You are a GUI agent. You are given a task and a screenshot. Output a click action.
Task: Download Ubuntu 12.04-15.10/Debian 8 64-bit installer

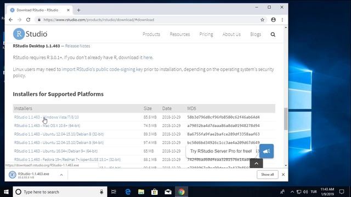59,142
